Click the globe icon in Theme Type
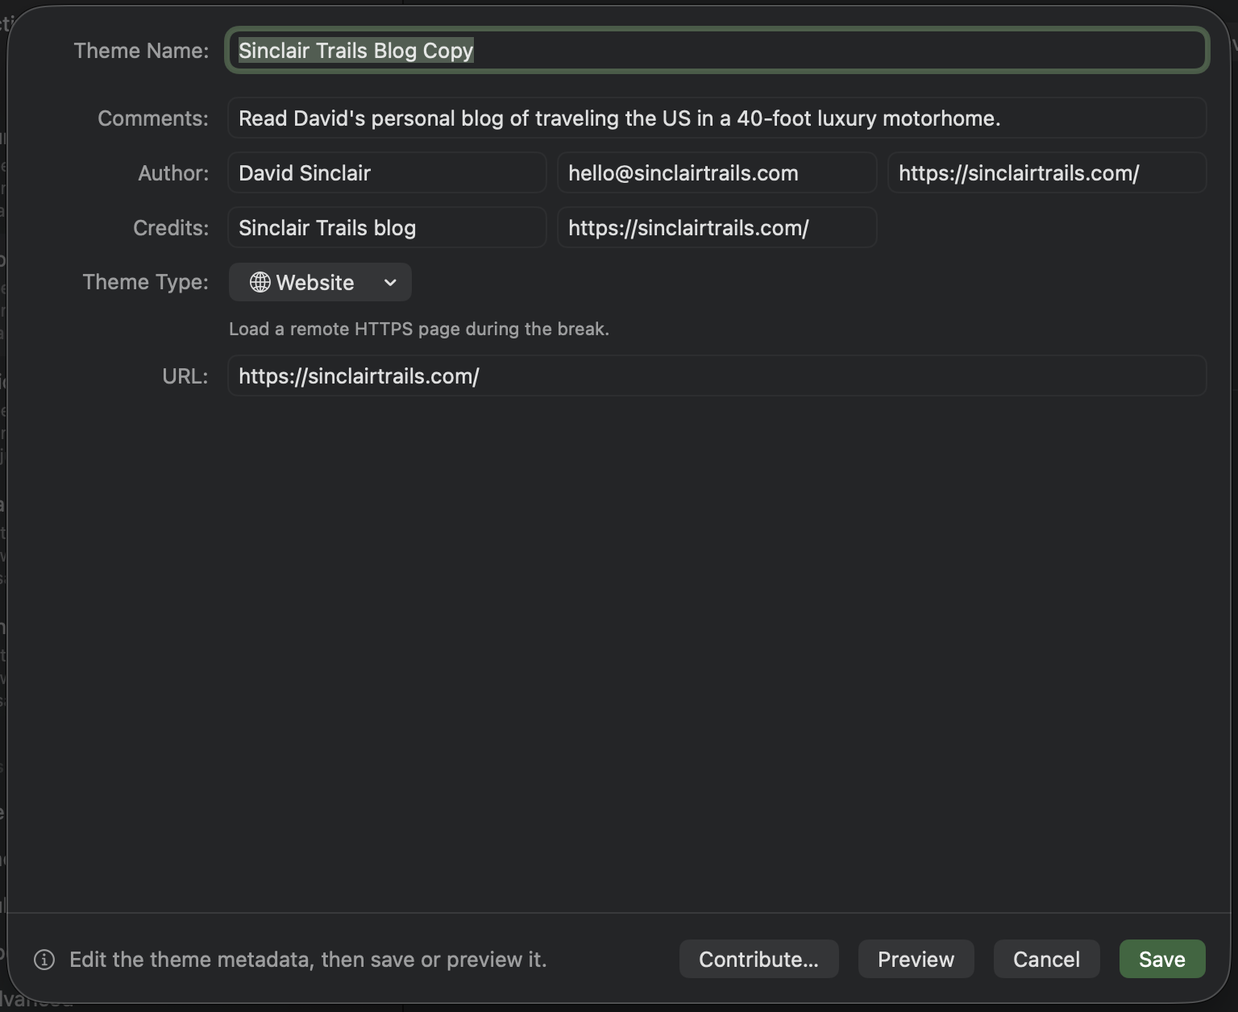 [260, 282]
